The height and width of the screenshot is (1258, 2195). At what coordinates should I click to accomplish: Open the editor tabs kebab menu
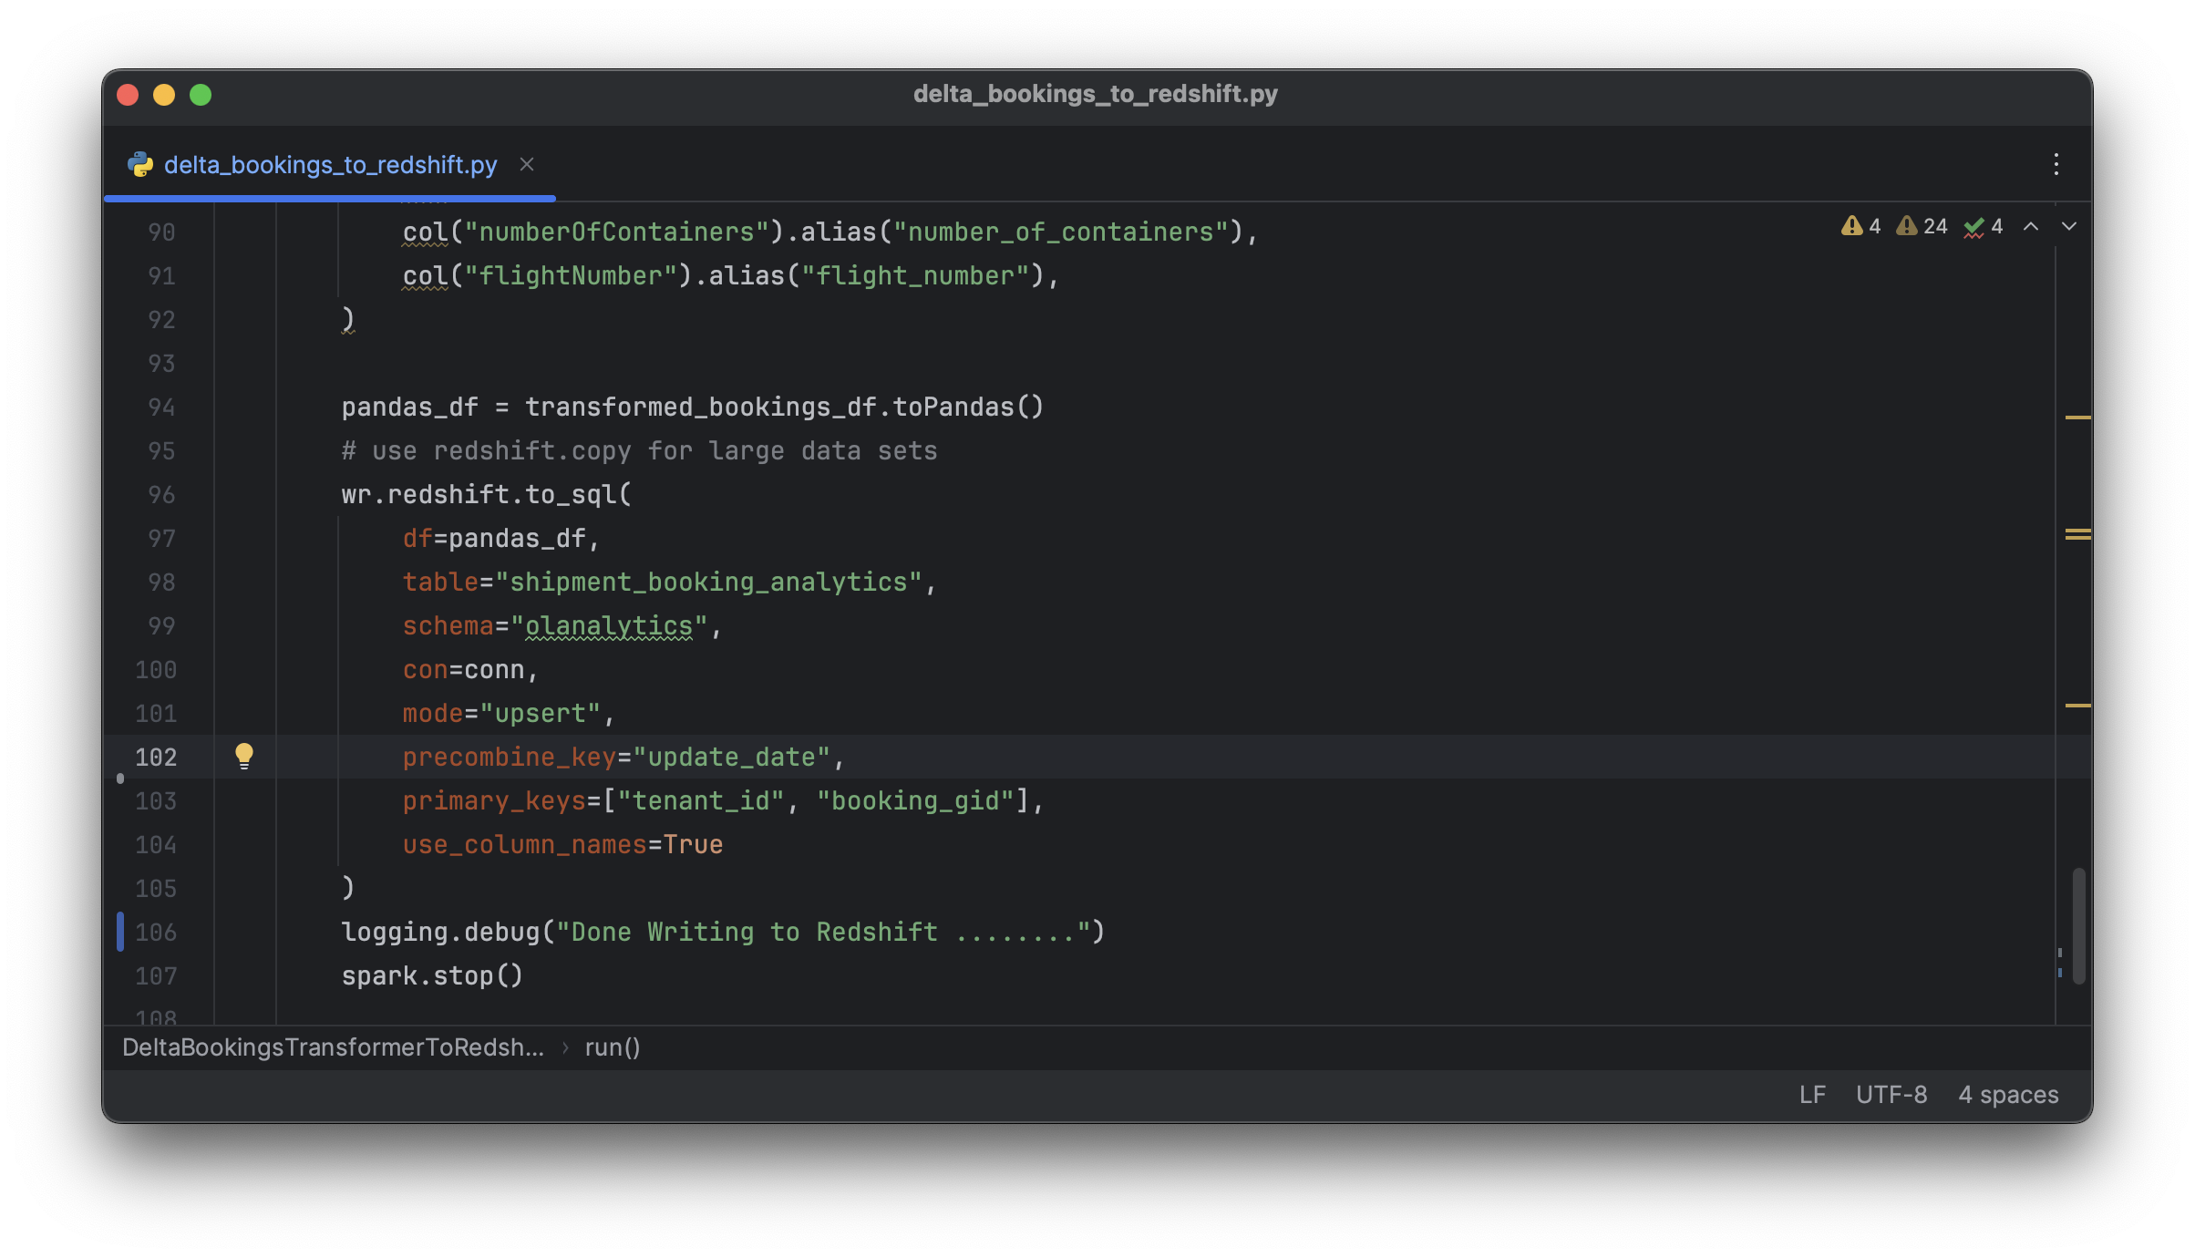click(x=2056, y=164)
